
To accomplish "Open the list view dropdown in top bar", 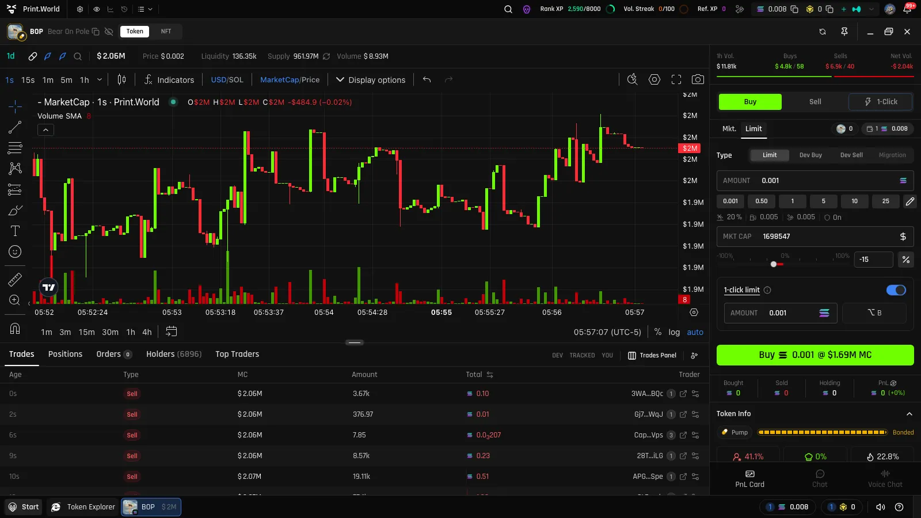I will [145, 9].
